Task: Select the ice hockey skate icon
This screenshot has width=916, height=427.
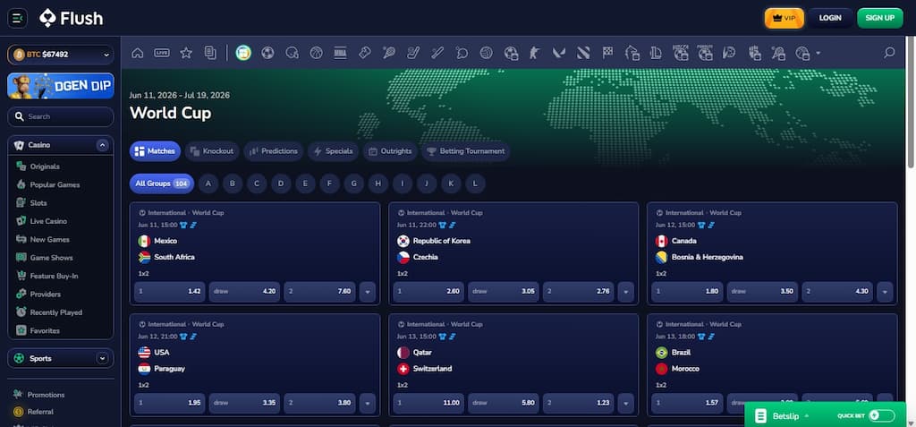Action: click(x=413, y=53)
